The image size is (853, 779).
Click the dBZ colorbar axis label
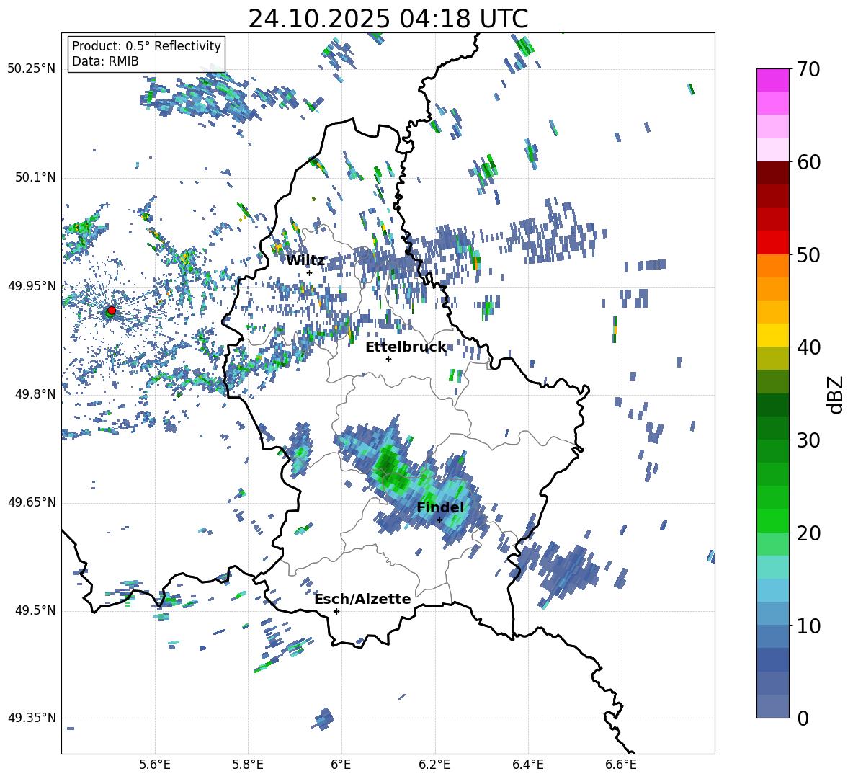point(834,394)
